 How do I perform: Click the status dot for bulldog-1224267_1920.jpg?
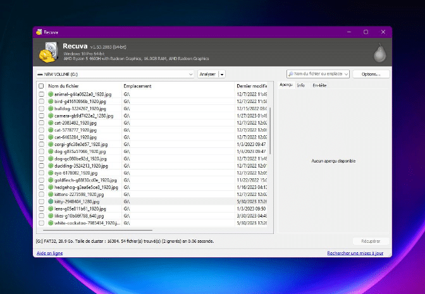[x=51, y=108]
